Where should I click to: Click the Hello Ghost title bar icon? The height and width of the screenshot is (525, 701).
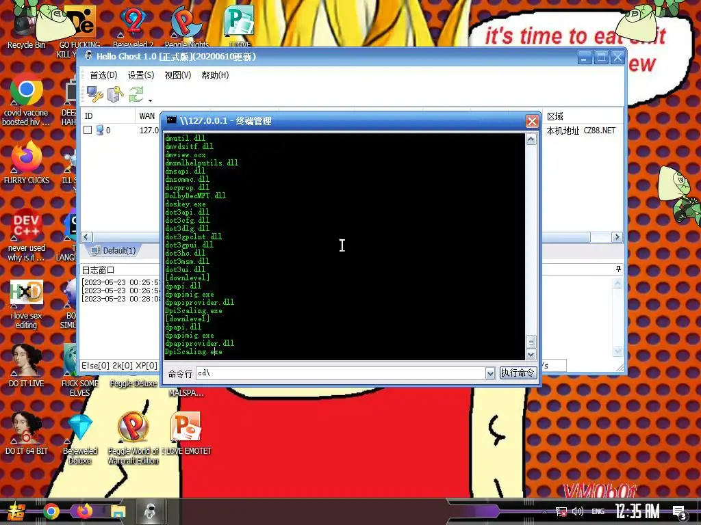[x=88, y=56]
